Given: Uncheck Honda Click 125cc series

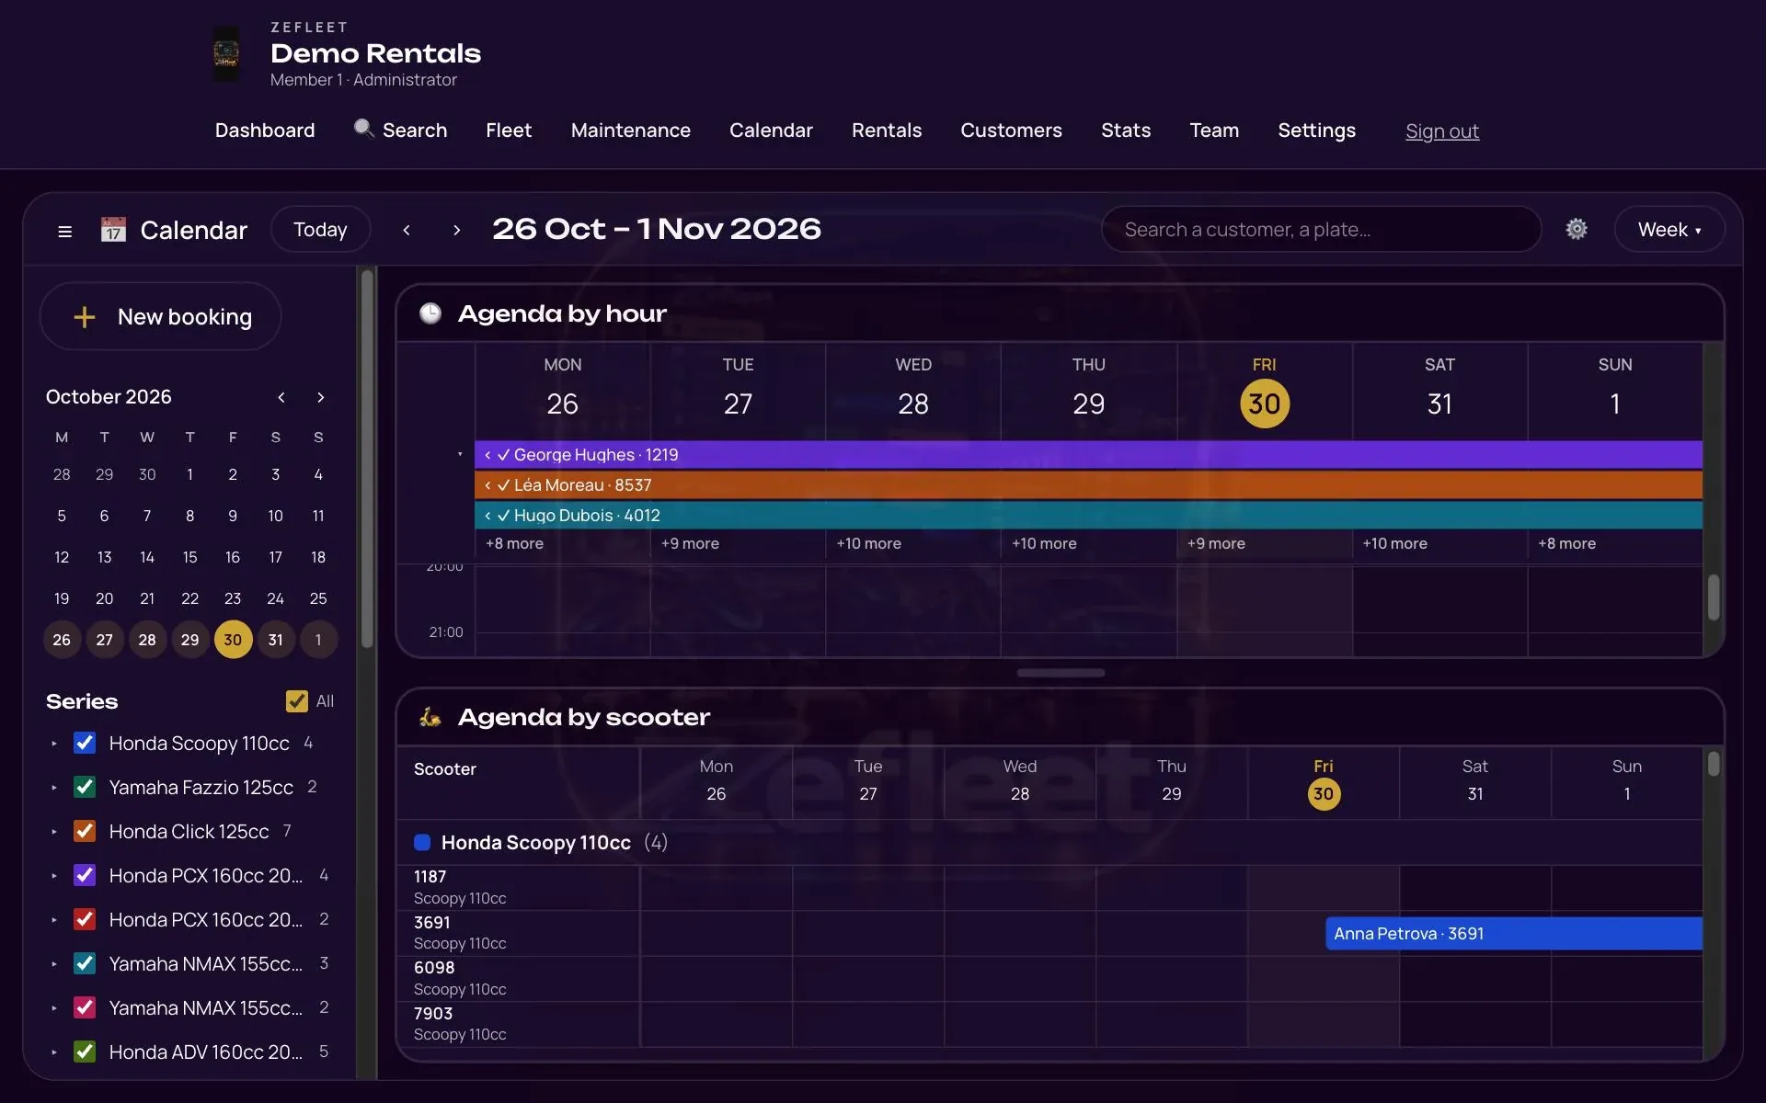Looking at the screenshot, I should tap(85, 831).
